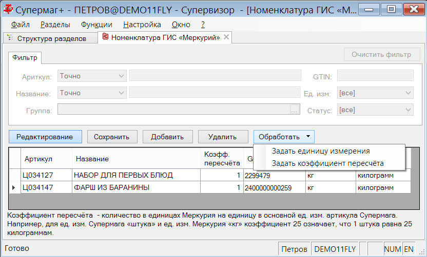
Task: Choose Задать коэффициент пересчёта menu item
Action: click(x=327, y=163)
